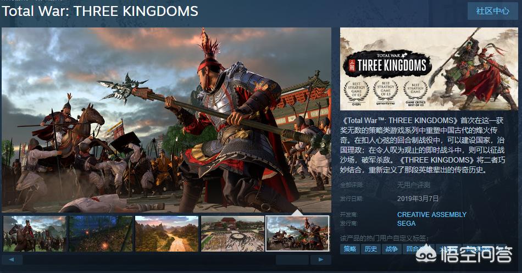
Task: Click the Total War: THREE KINGDOMS page title
Action: pyautogui.click(x=100, y=11)
